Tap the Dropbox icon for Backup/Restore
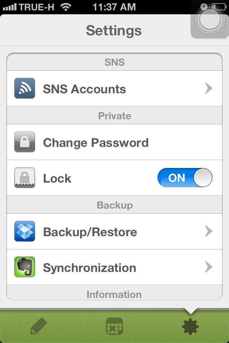Viewport: 229px width, 343px height. pyautogui.click(x=25, y=231)
